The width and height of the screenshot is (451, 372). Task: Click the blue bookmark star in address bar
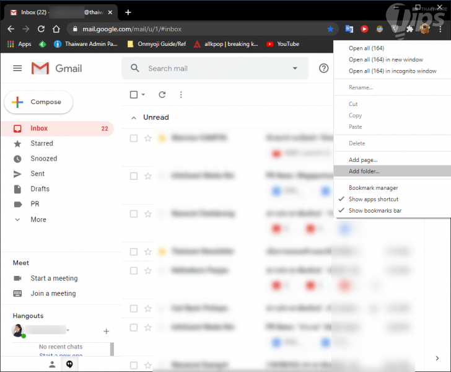point(330,29)
